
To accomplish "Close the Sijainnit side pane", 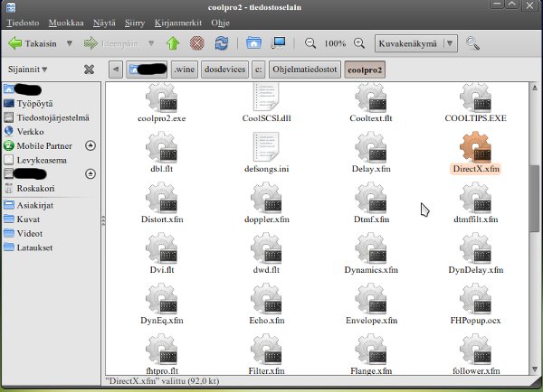I will pos(89,70).
